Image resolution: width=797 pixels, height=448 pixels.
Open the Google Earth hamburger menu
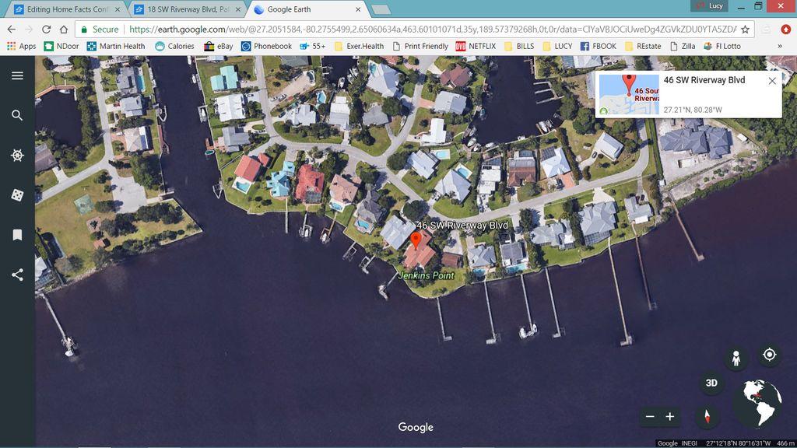(17, 75)
